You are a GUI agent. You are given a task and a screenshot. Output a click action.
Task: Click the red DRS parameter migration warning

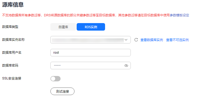pos(86,15)
